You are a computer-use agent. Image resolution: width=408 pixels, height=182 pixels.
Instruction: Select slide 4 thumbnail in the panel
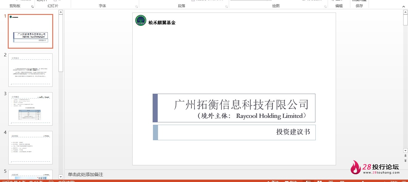[30, 148]
